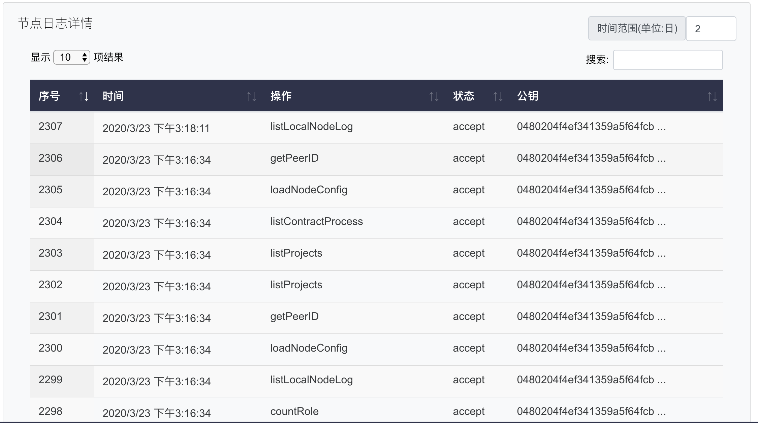Sort the 操作 column via sort arrows
The width and height of the screenshot is (758, 423).
pyautogui.click(x=434, y=97)
